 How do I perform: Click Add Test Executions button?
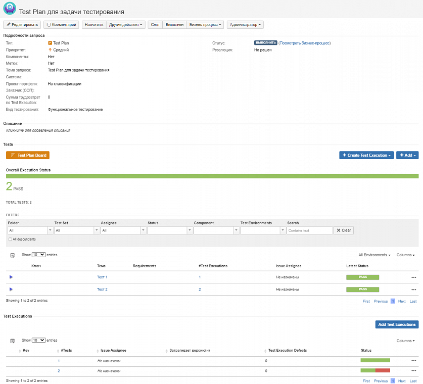tap(397, 324)
